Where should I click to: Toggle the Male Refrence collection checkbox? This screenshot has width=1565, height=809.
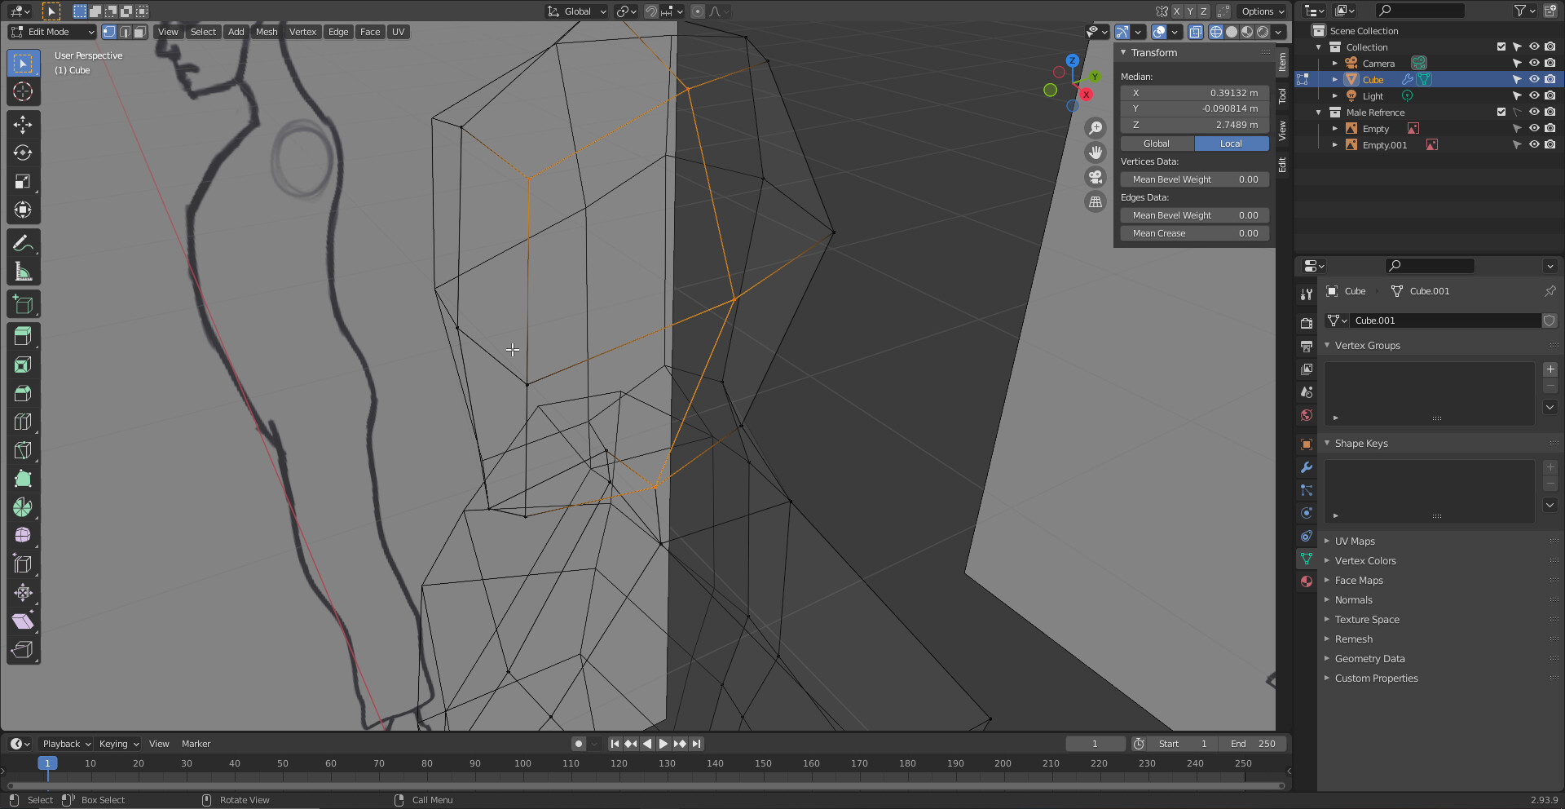tap(1501, 112)
